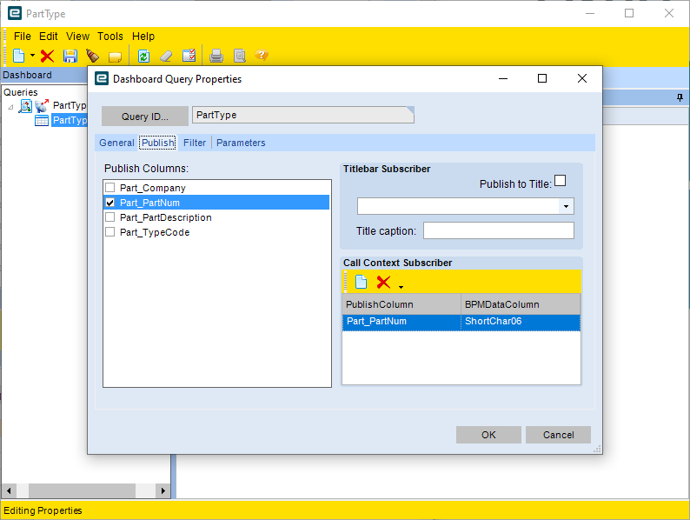Click the Query ID PartType field
690x520 pixels.
(303, 115)
